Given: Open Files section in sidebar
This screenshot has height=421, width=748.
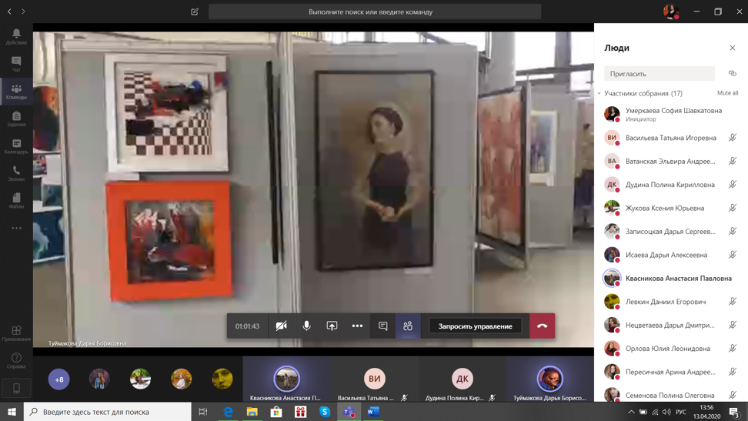Looking at the screenshot, I should pos(16,200).
